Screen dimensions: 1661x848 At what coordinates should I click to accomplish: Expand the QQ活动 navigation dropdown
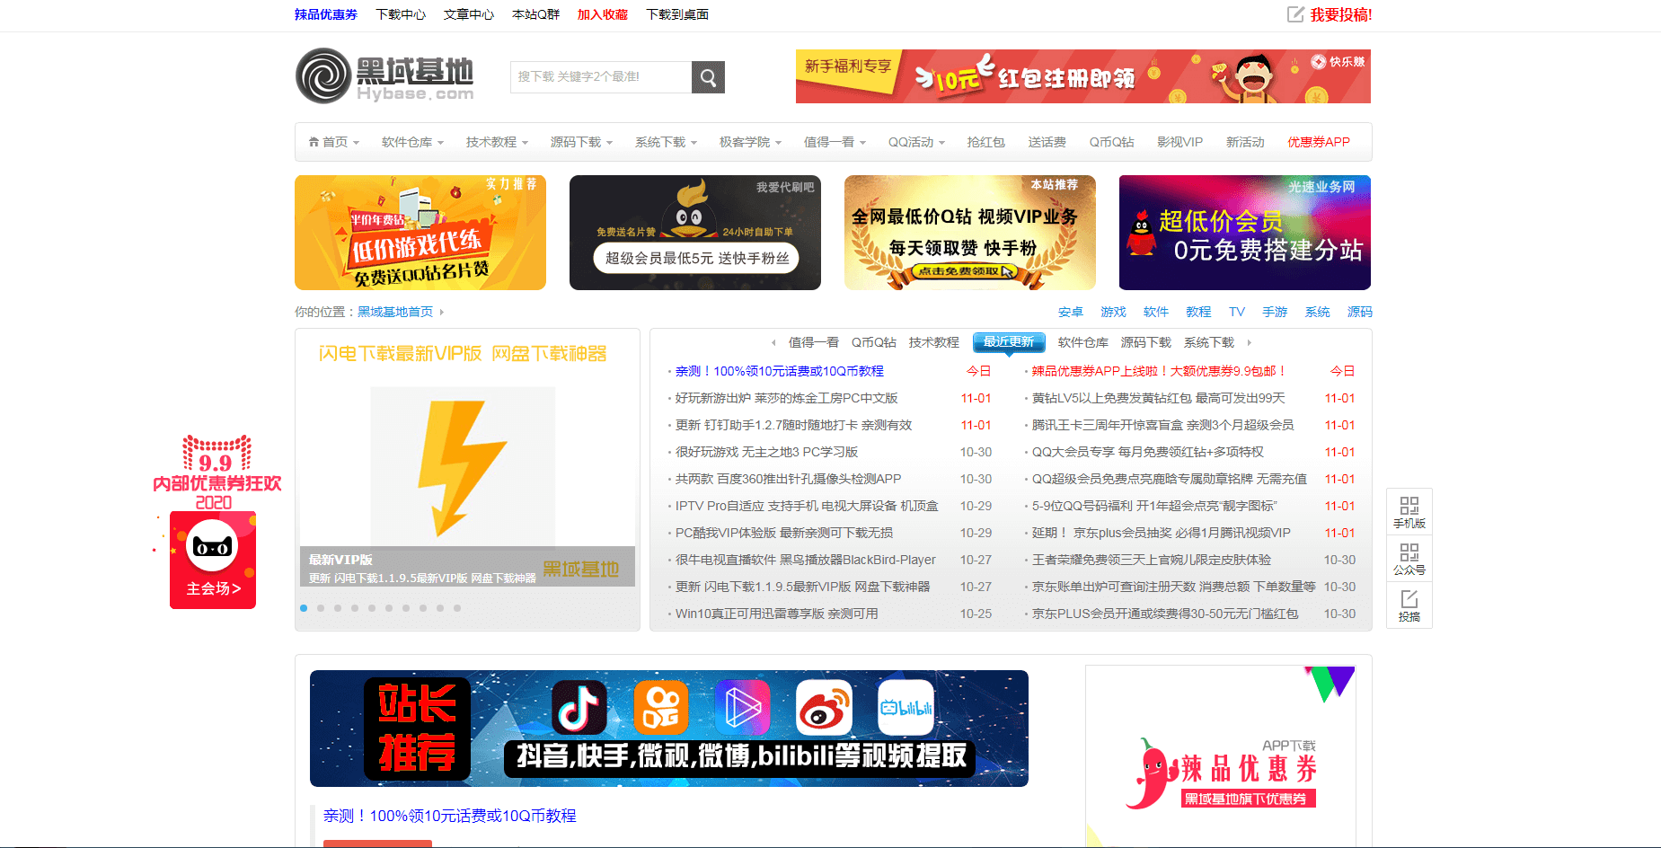coord(915,142)
